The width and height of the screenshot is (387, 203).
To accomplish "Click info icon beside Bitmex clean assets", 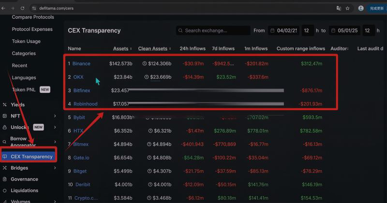I will tap(149, 144).
